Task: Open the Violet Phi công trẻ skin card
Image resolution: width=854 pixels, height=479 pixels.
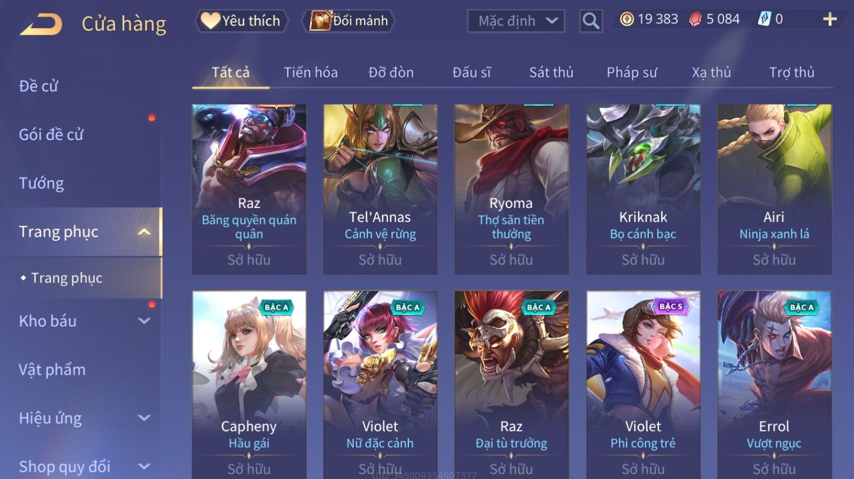Action: (x=643, y=385)
